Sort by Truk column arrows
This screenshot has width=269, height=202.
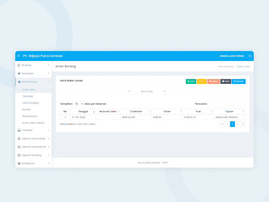pyautogui.click(x=212, y=112)
